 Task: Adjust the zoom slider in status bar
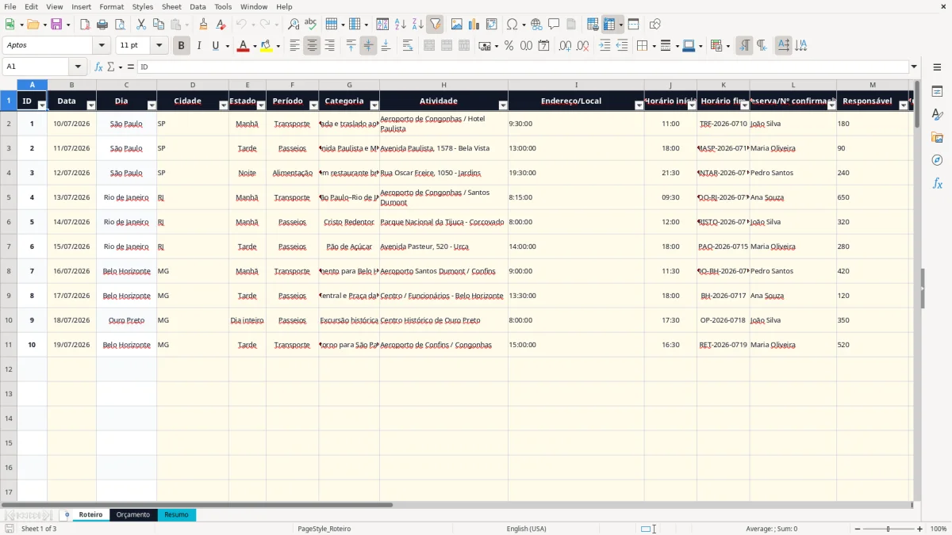(x=889, y=529)
